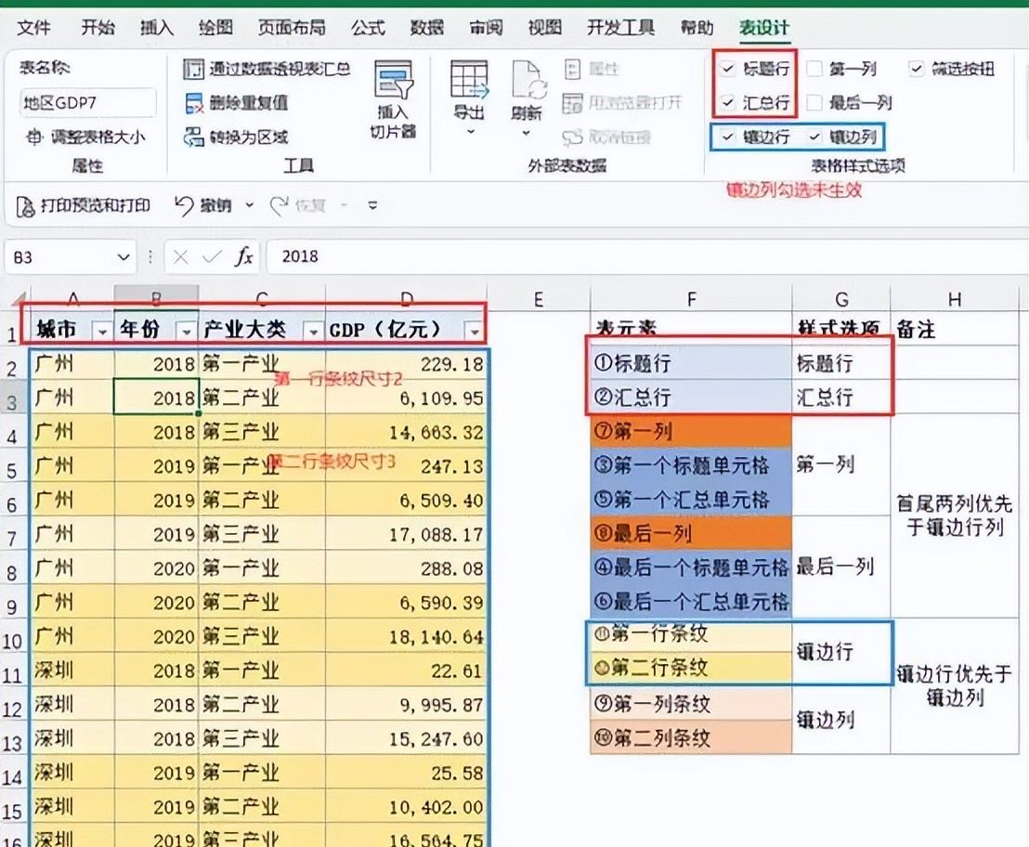This screenshot has height=847, width=1029.
Task: Open the 页面布局 ribbon tab
Action: (x=292, y=28)
